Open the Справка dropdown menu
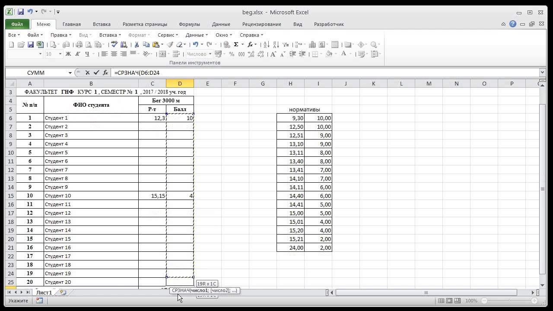The width and height of the screenshot is (553, 311). coord(251,35)
